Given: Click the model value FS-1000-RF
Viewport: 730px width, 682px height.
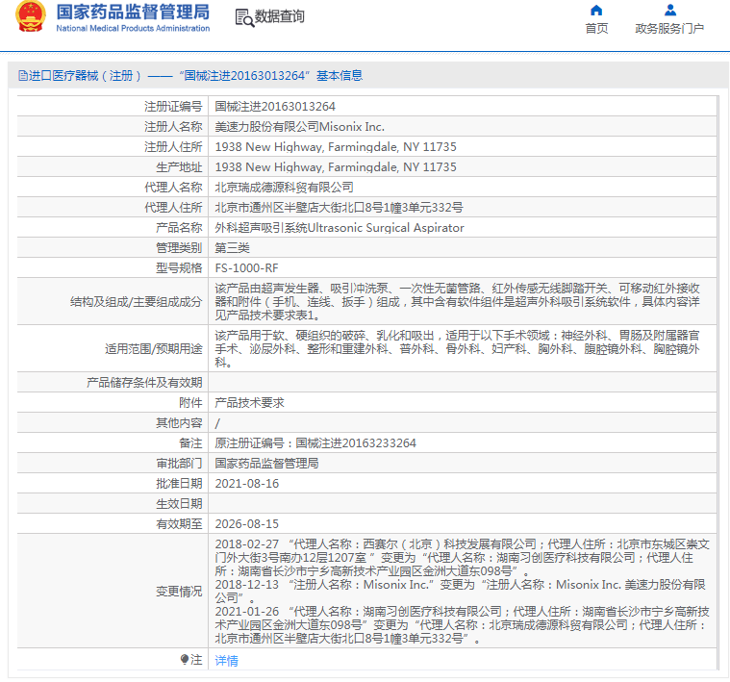Looking at the screenshot, I should point(246,268).
